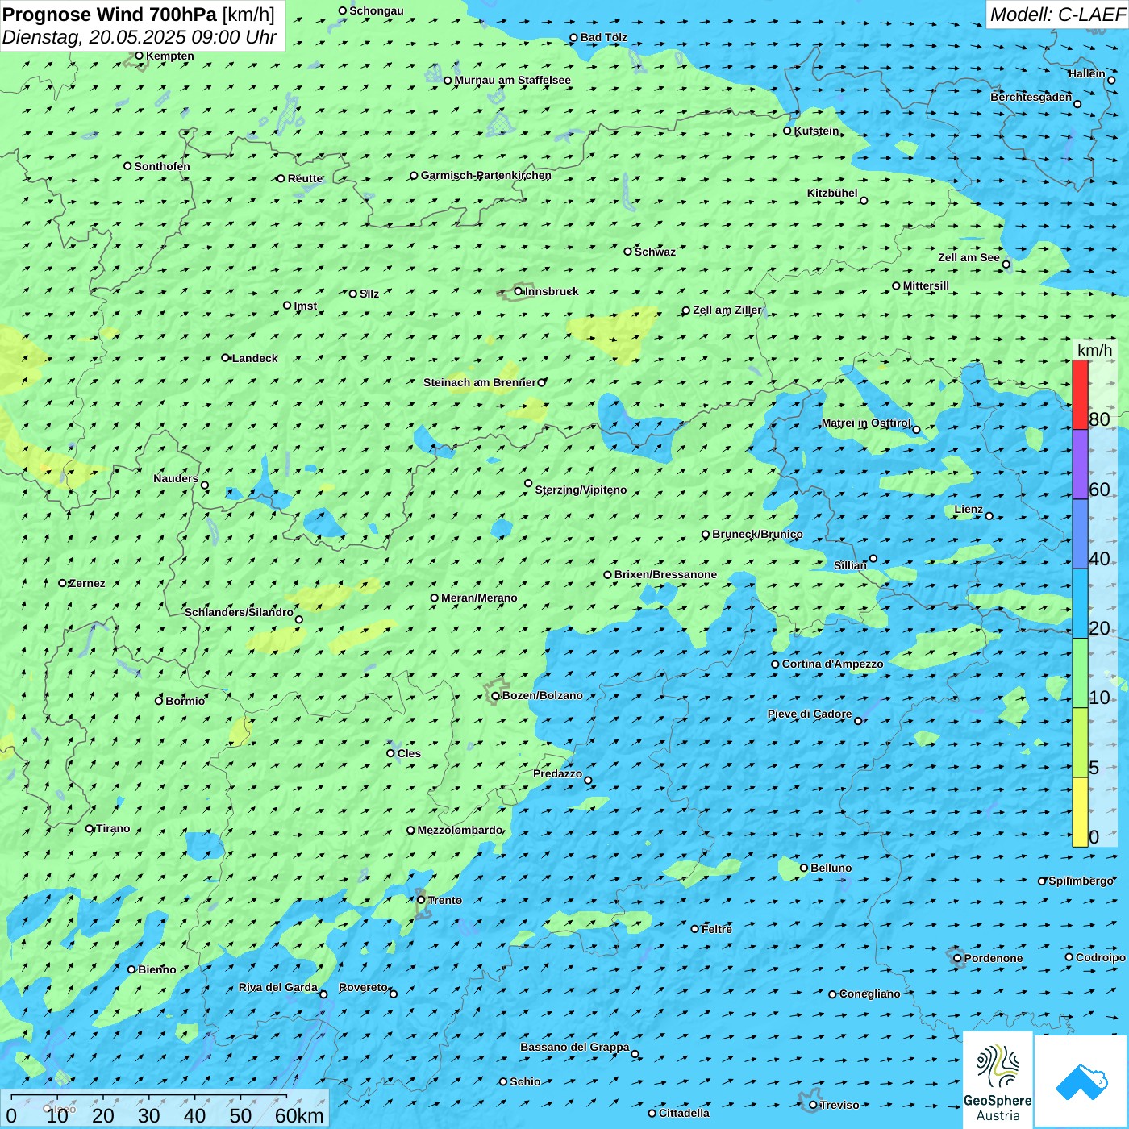Click the blue cloud logo icon
The height and width of the screenshot is (1129, 1129).
[x=1081, y=1081]
